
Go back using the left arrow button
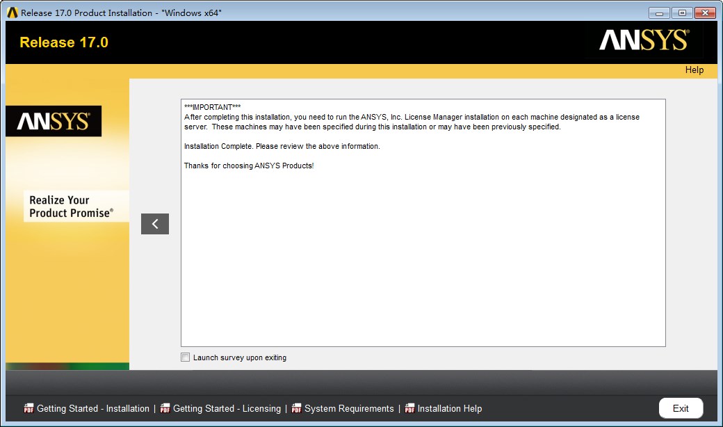pos(155,224)
